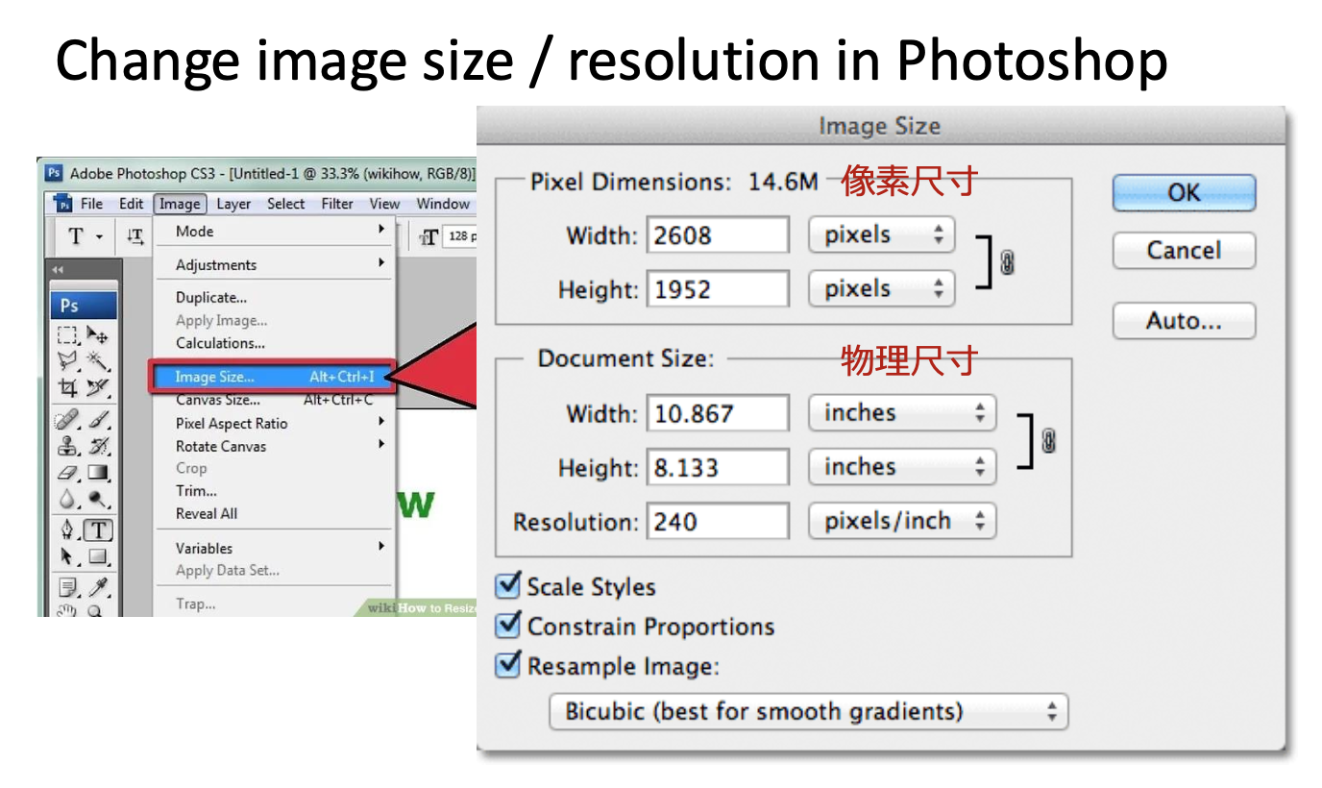The image size is (1322, 788).
Task: Pick the Crop tool in toolbox
Action: point(67,388)
